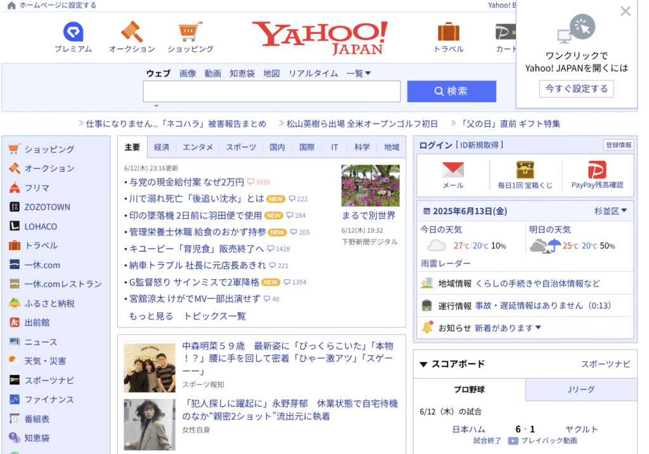The height and width of the screenshot is (454, 649).
Task: Click the 登録情報 button
Action: click(x=619, y=145)
